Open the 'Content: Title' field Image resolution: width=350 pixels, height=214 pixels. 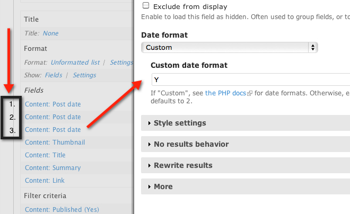[x=45, y=155]
